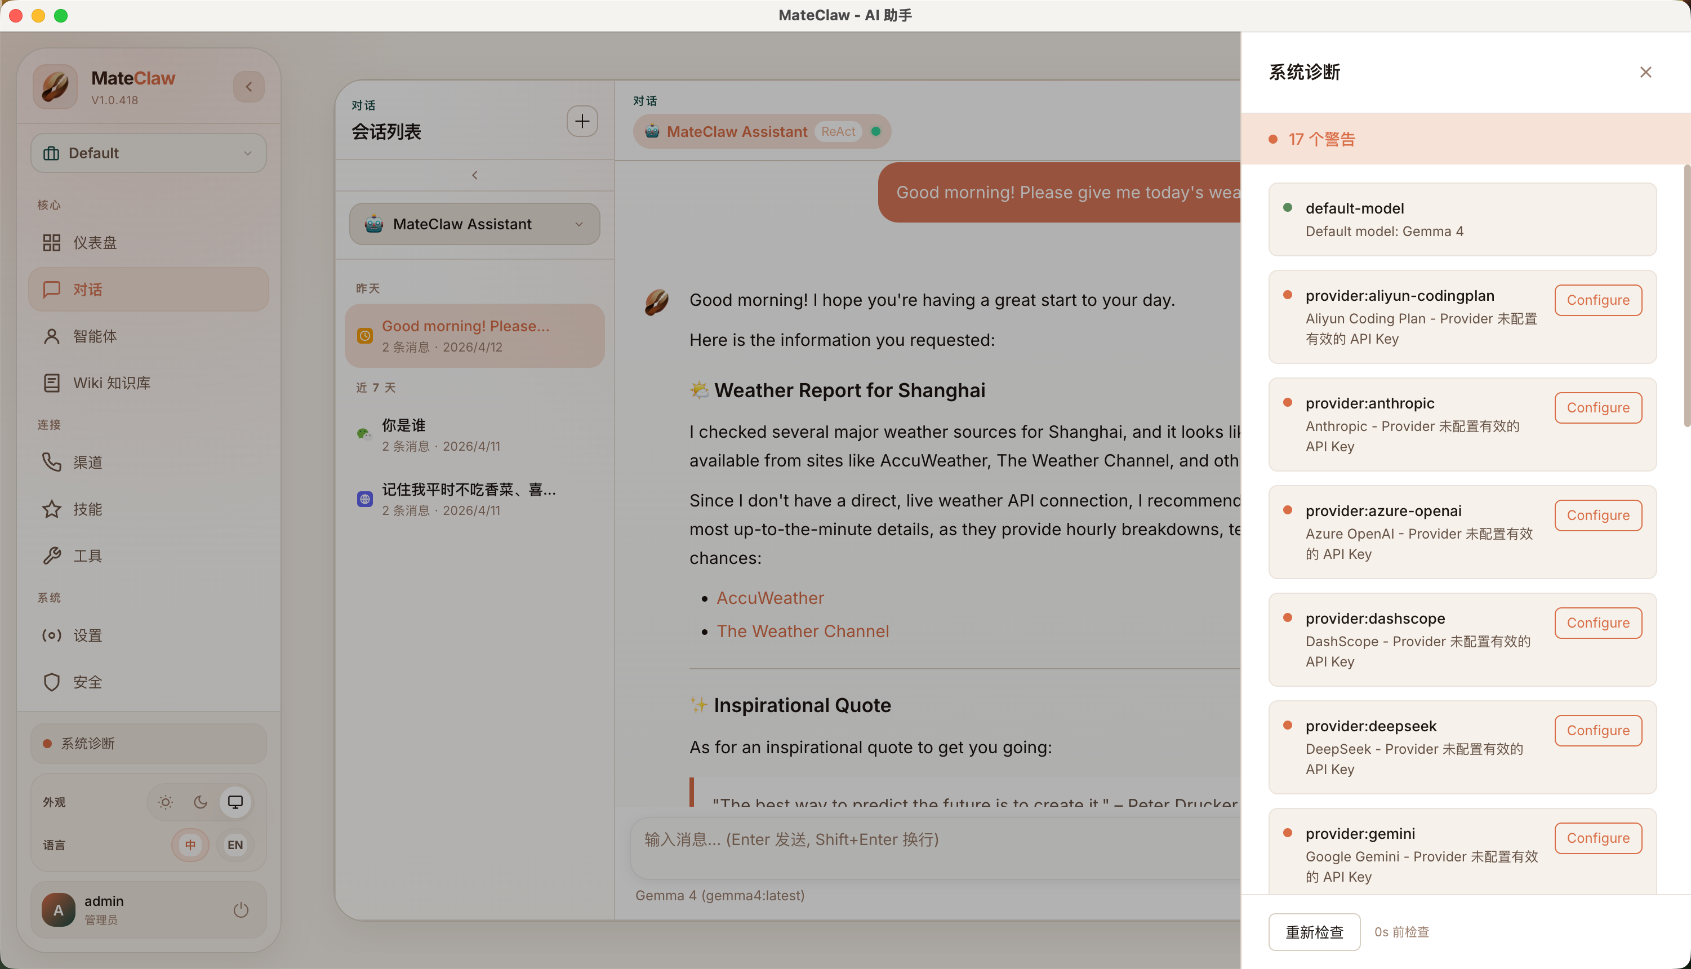Open the Dashboard (仪表盘) grid icon
This screenshot has width=1691, height=969.
coord(52,242)
